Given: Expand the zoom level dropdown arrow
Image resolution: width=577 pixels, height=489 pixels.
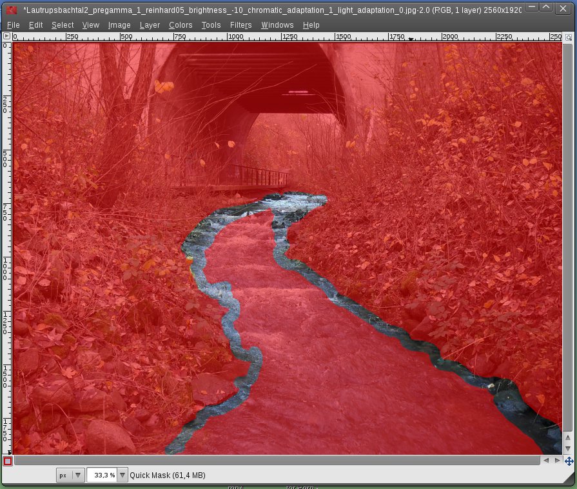Looking at the screenshot, I should [122, 475].
